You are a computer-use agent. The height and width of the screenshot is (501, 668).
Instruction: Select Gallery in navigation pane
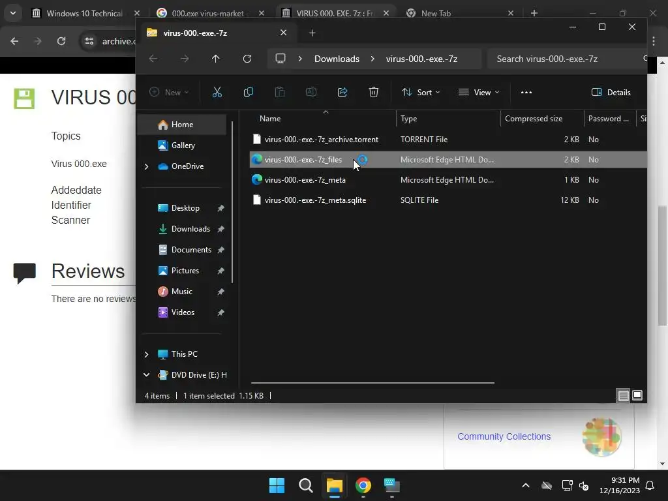(x=183, y=145)
